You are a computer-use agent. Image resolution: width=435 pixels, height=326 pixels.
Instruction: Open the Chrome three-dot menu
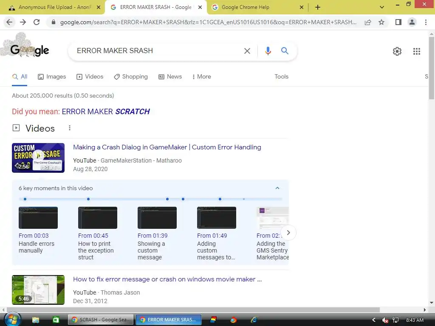click(x=426, y=22)
